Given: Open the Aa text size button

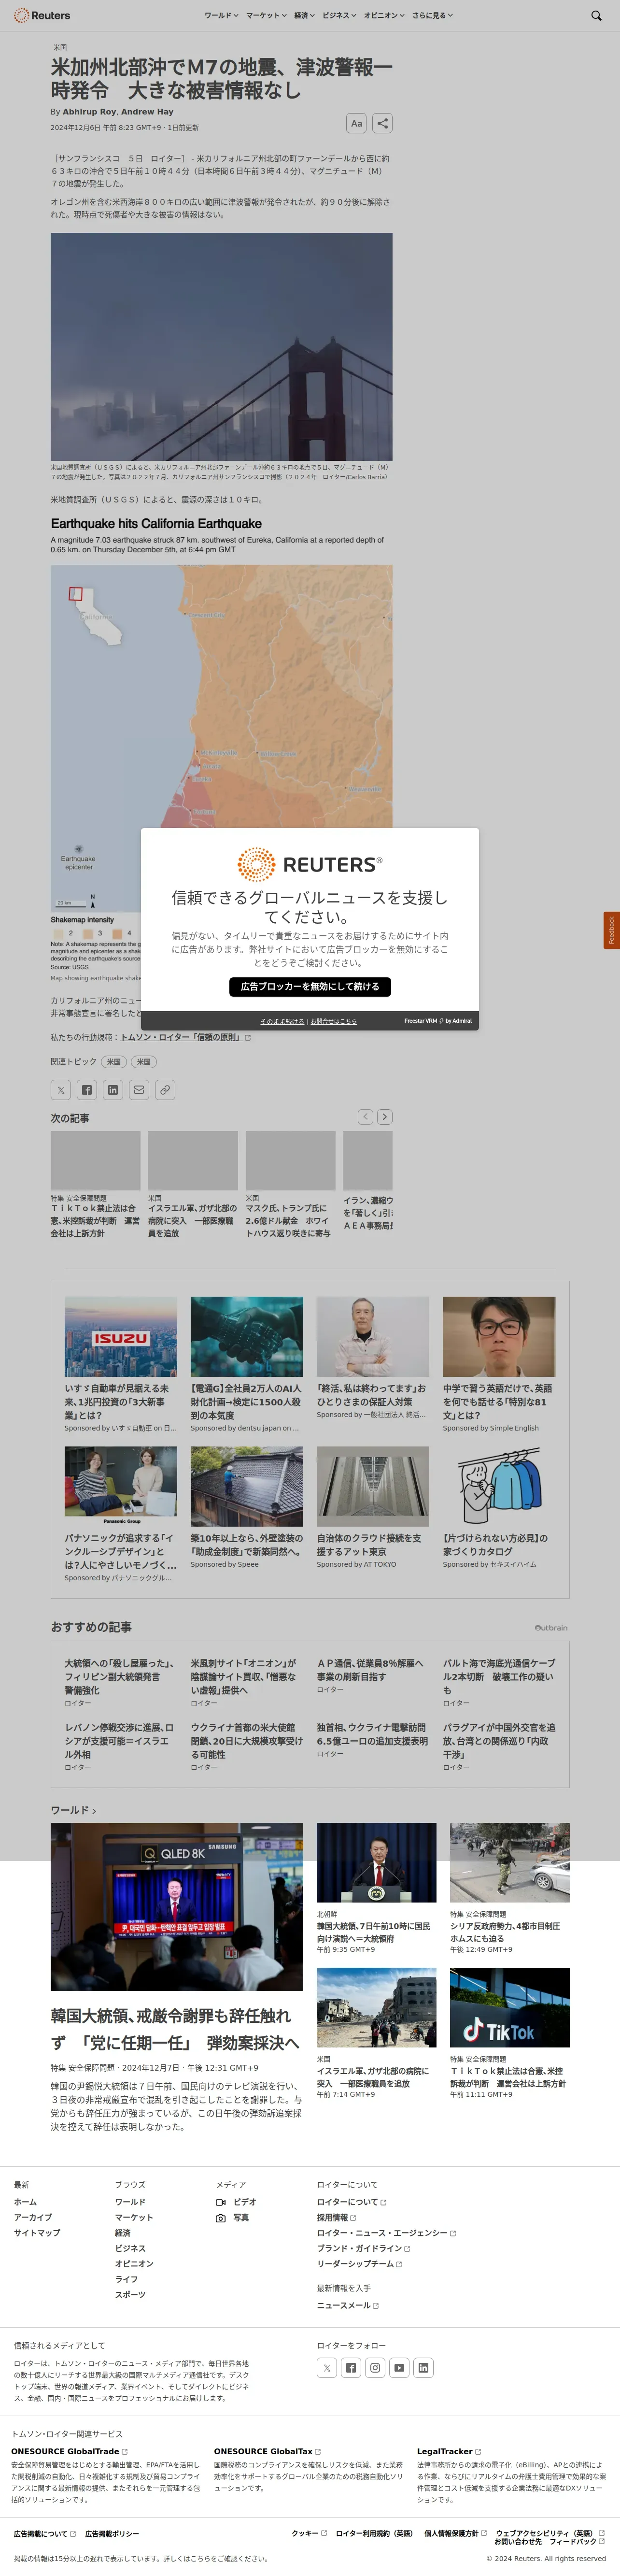Looking at the screenshot, I should click(356, 123).
